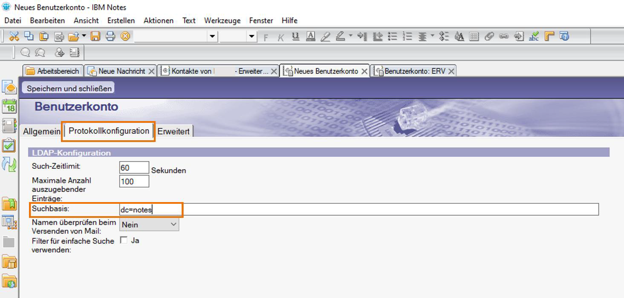
Task: Click 'Speichern und schließen' button
Action: 69,88
